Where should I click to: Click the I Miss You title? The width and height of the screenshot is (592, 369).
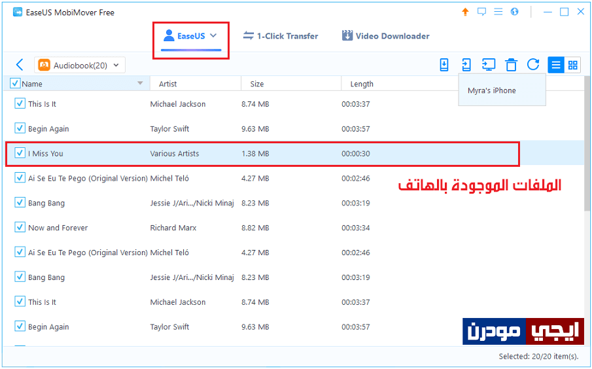click(46, 154)
